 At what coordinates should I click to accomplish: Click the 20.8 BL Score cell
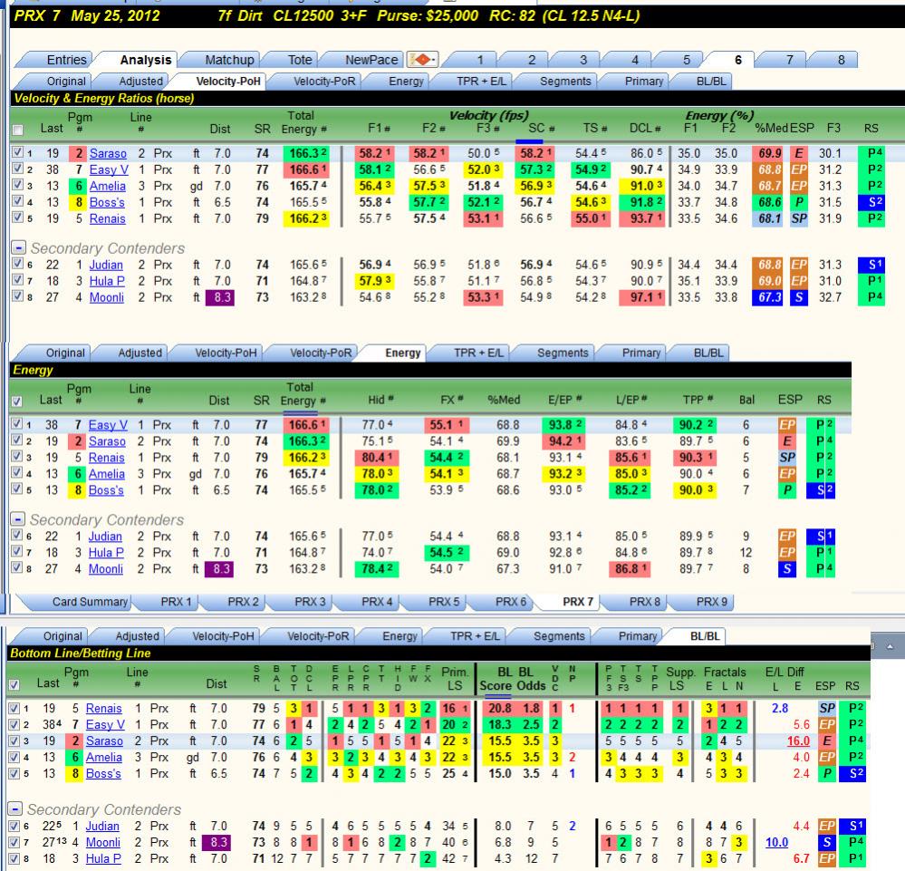[x=500, y=708]
